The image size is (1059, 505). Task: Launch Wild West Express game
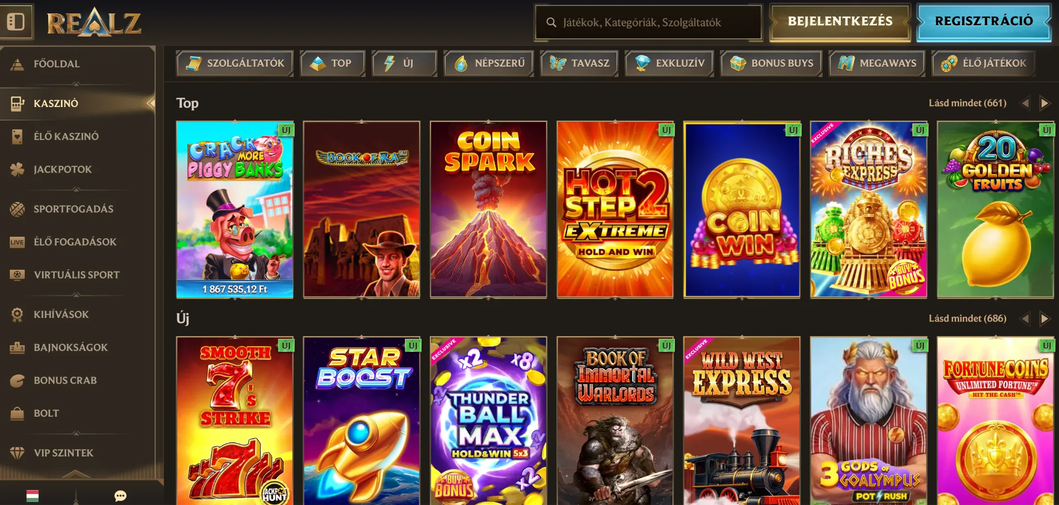742,421
